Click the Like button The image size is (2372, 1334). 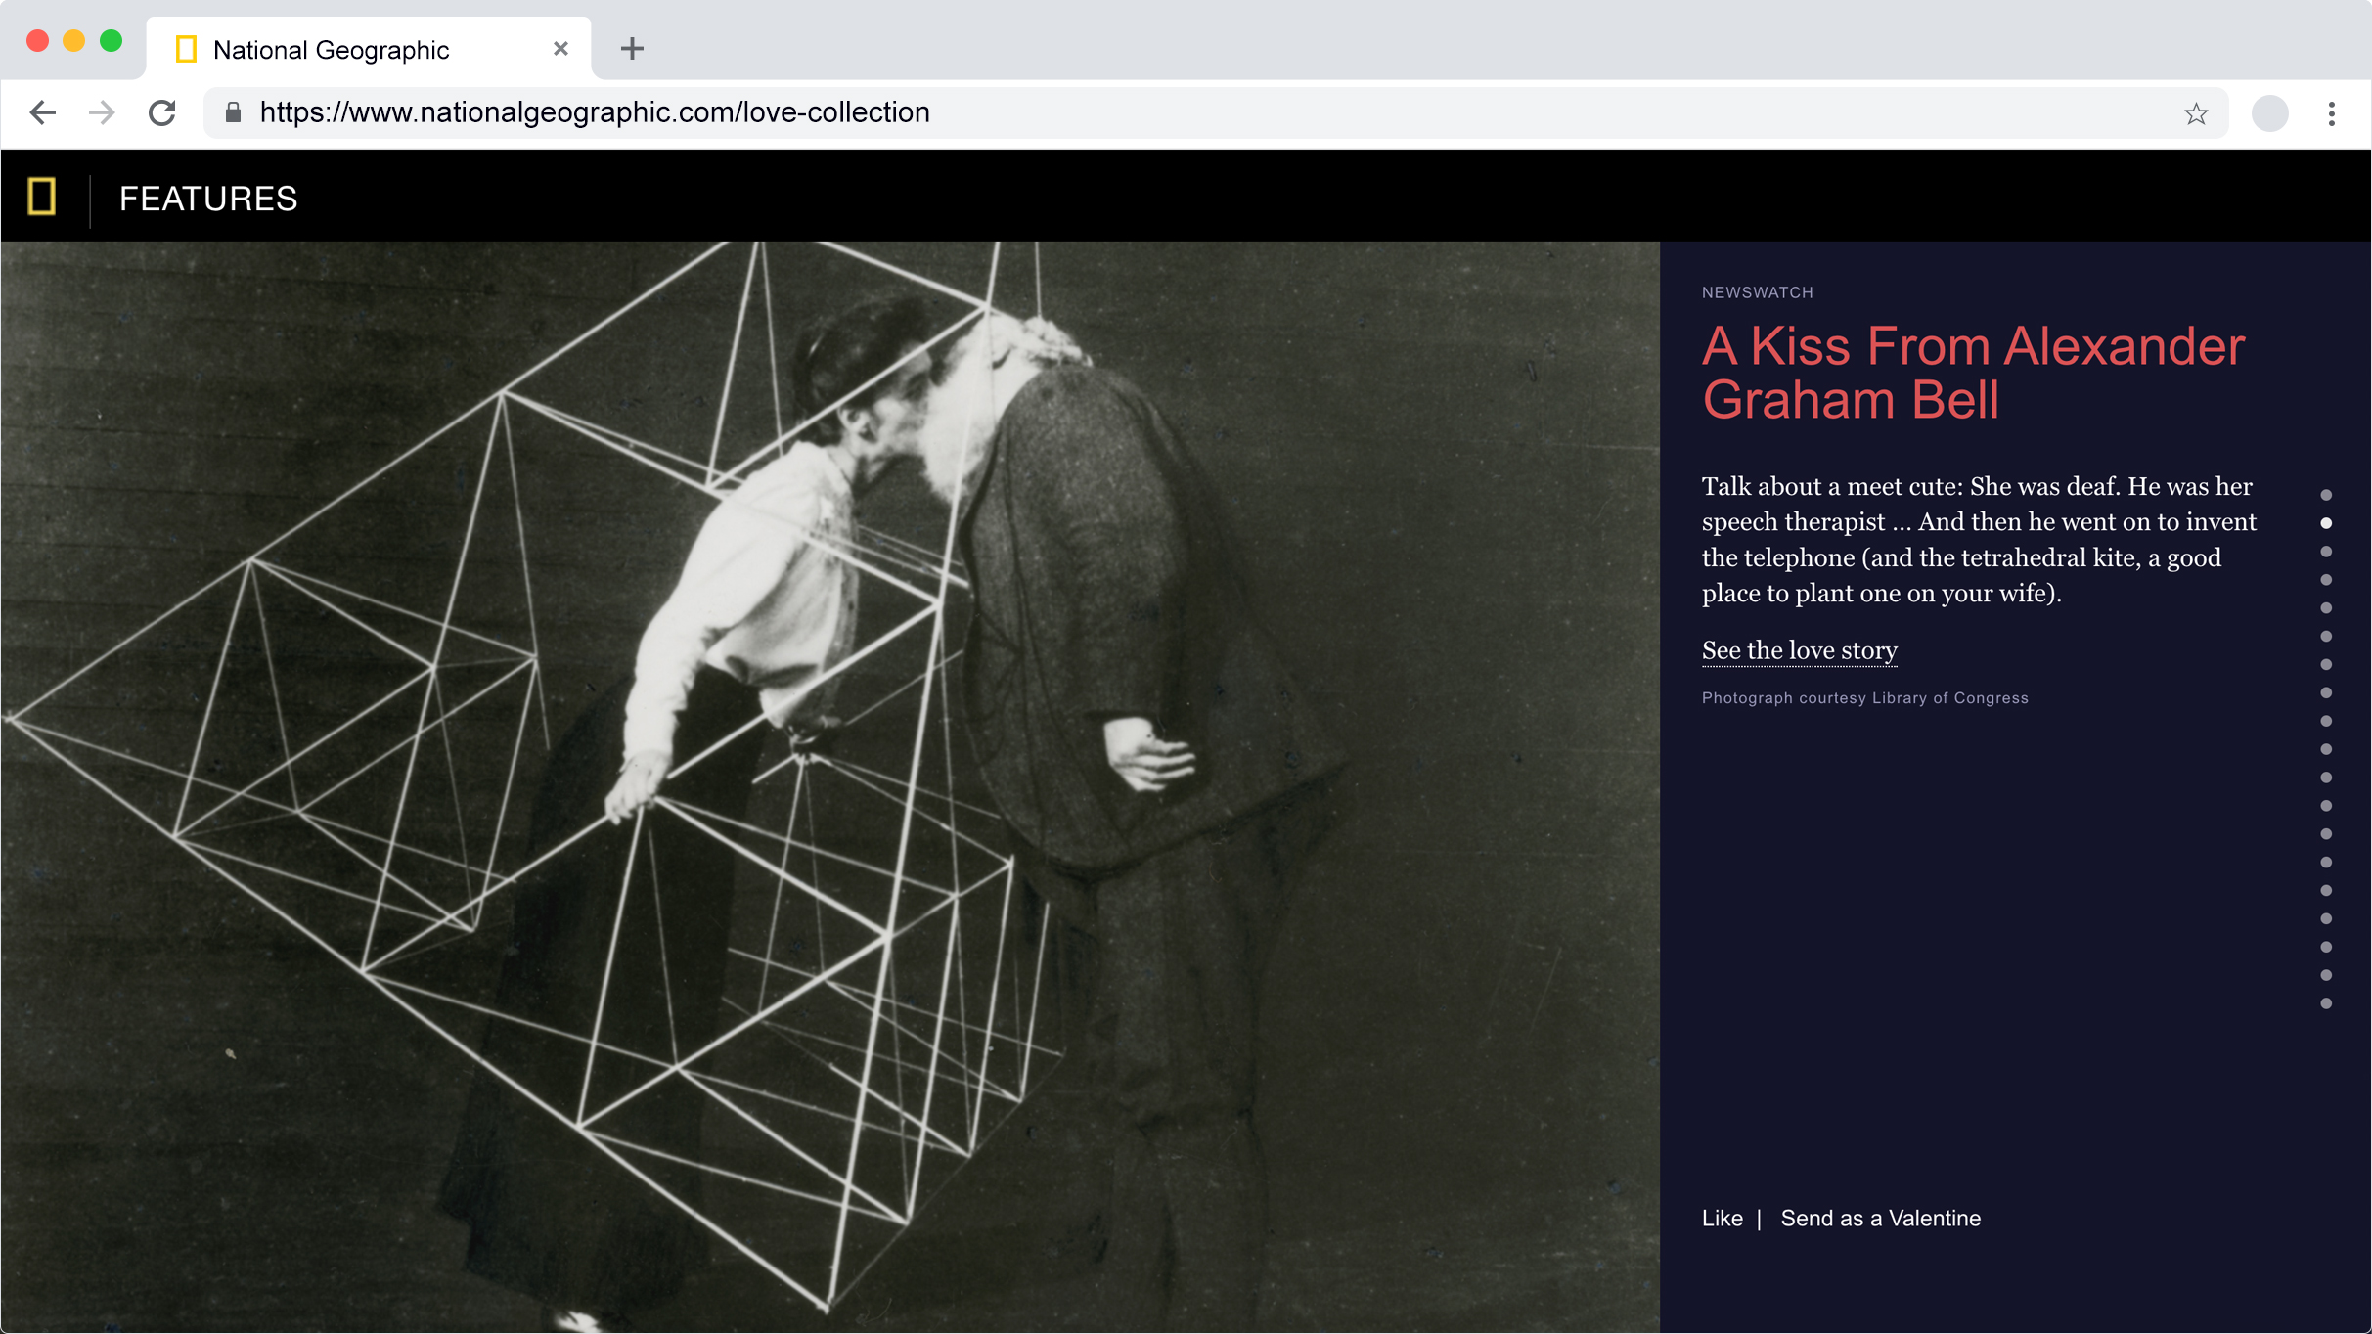[1722, 1218]
